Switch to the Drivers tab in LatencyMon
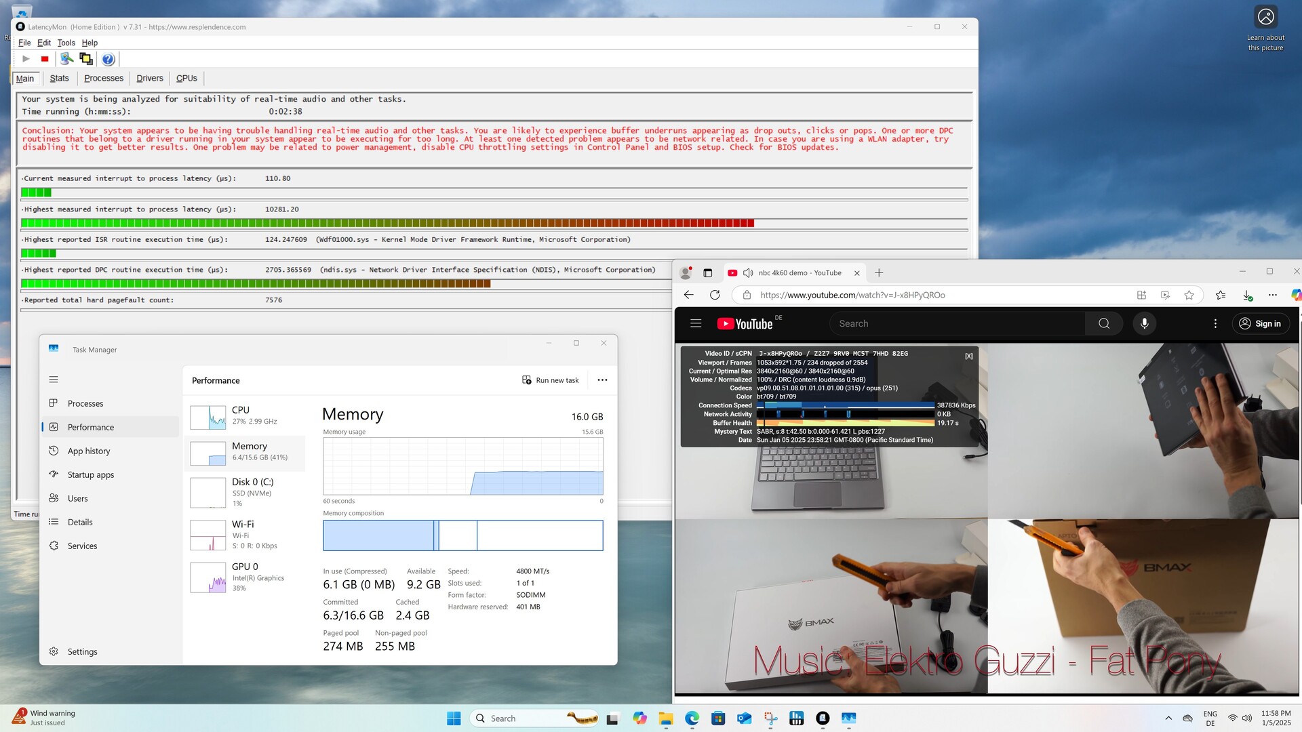This screenshot has height=732, width=1302. 149,78
